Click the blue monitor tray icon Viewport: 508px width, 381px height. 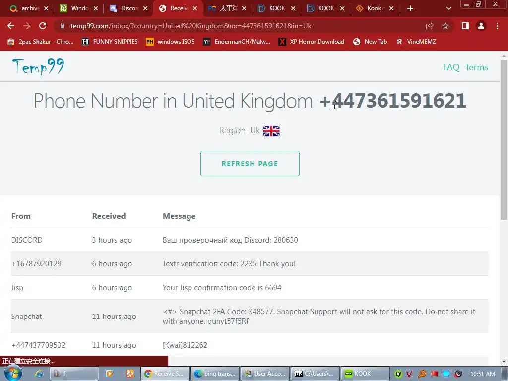coord(446,374)
